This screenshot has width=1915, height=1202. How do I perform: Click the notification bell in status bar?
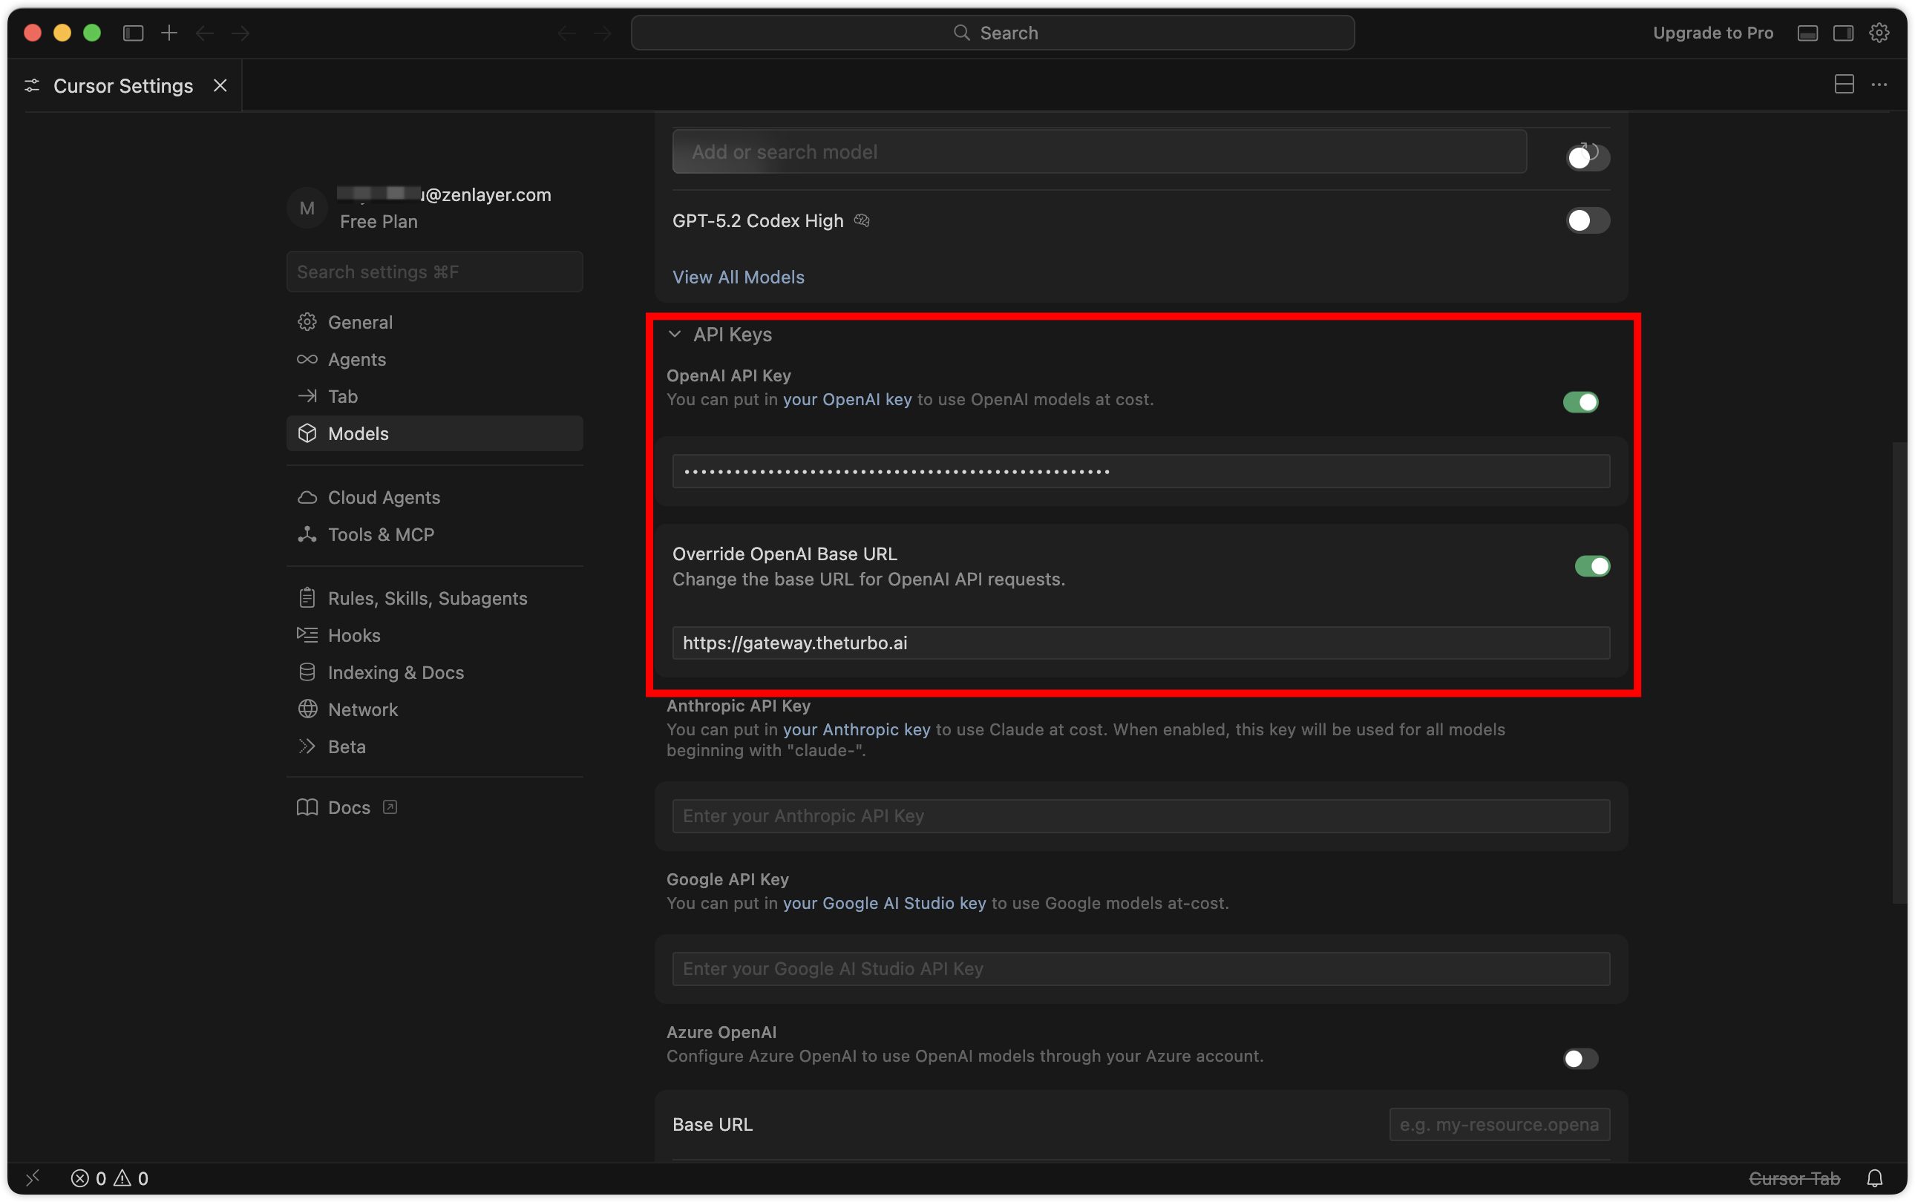pos(1874,1178)
